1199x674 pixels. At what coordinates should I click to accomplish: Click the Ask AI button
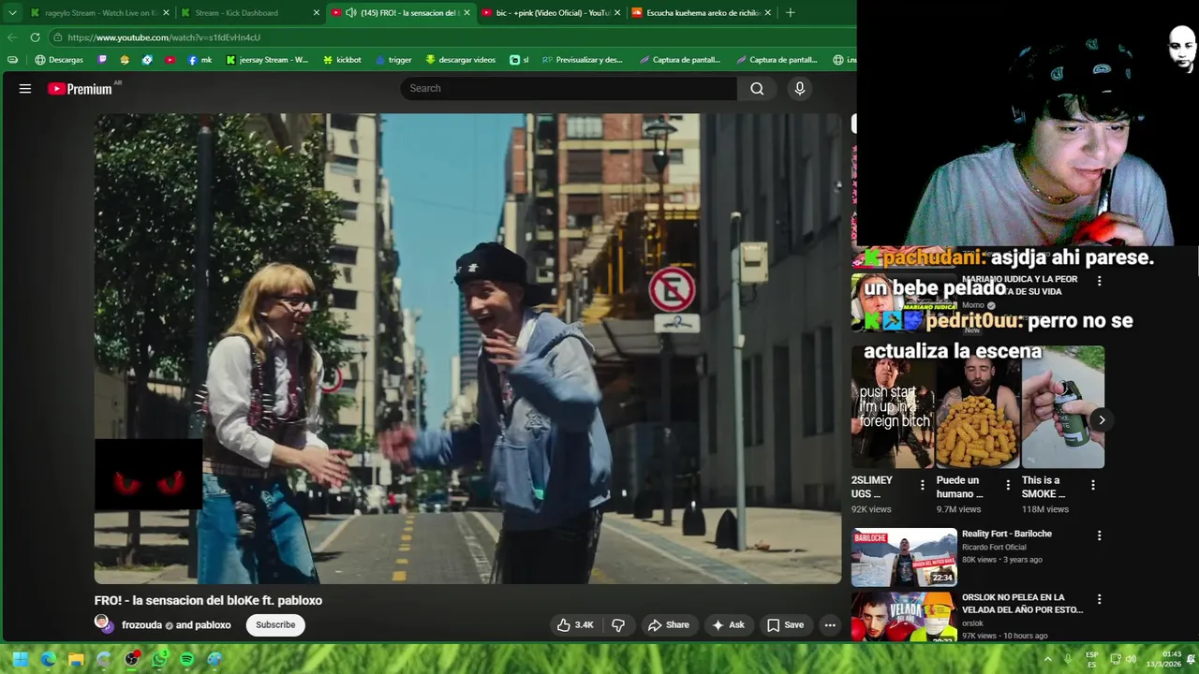click(729, 625)
